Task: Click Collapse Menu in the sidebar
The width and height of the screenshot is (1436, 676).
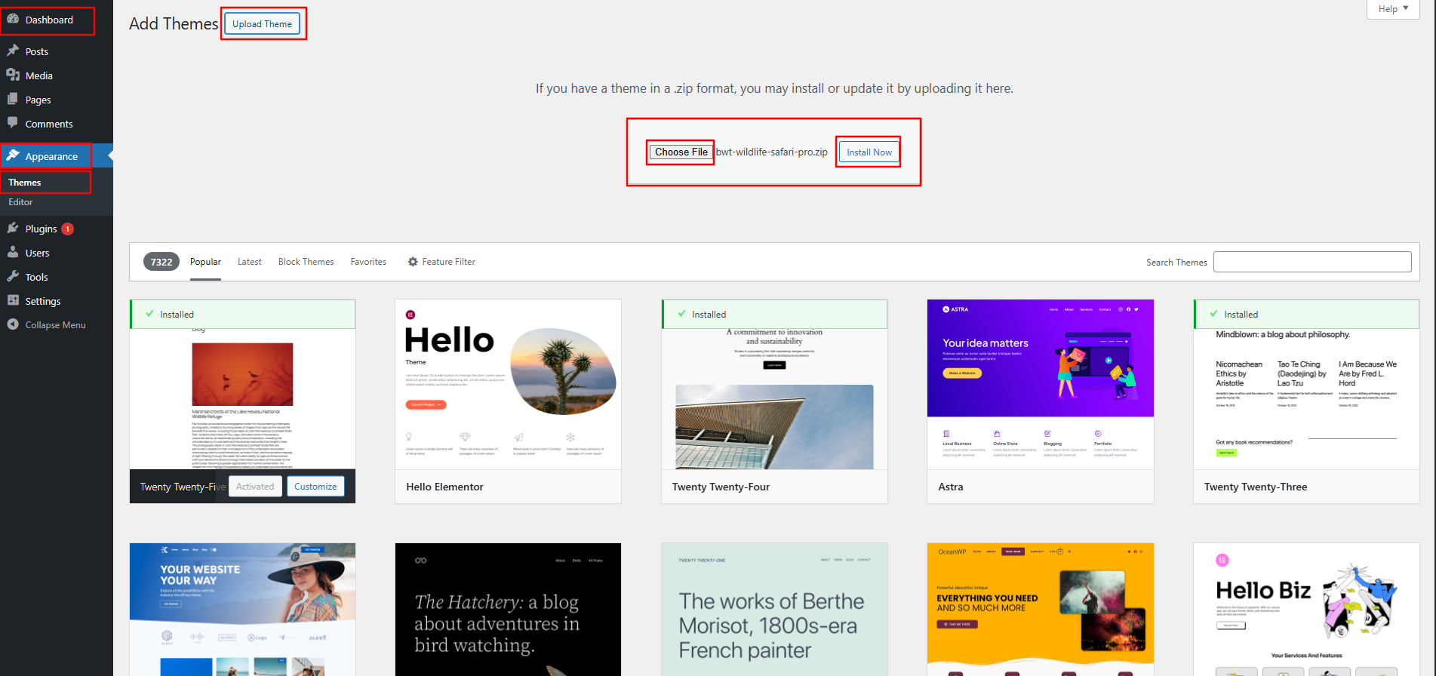Action: pyautogui.click(x=56, y=325)
